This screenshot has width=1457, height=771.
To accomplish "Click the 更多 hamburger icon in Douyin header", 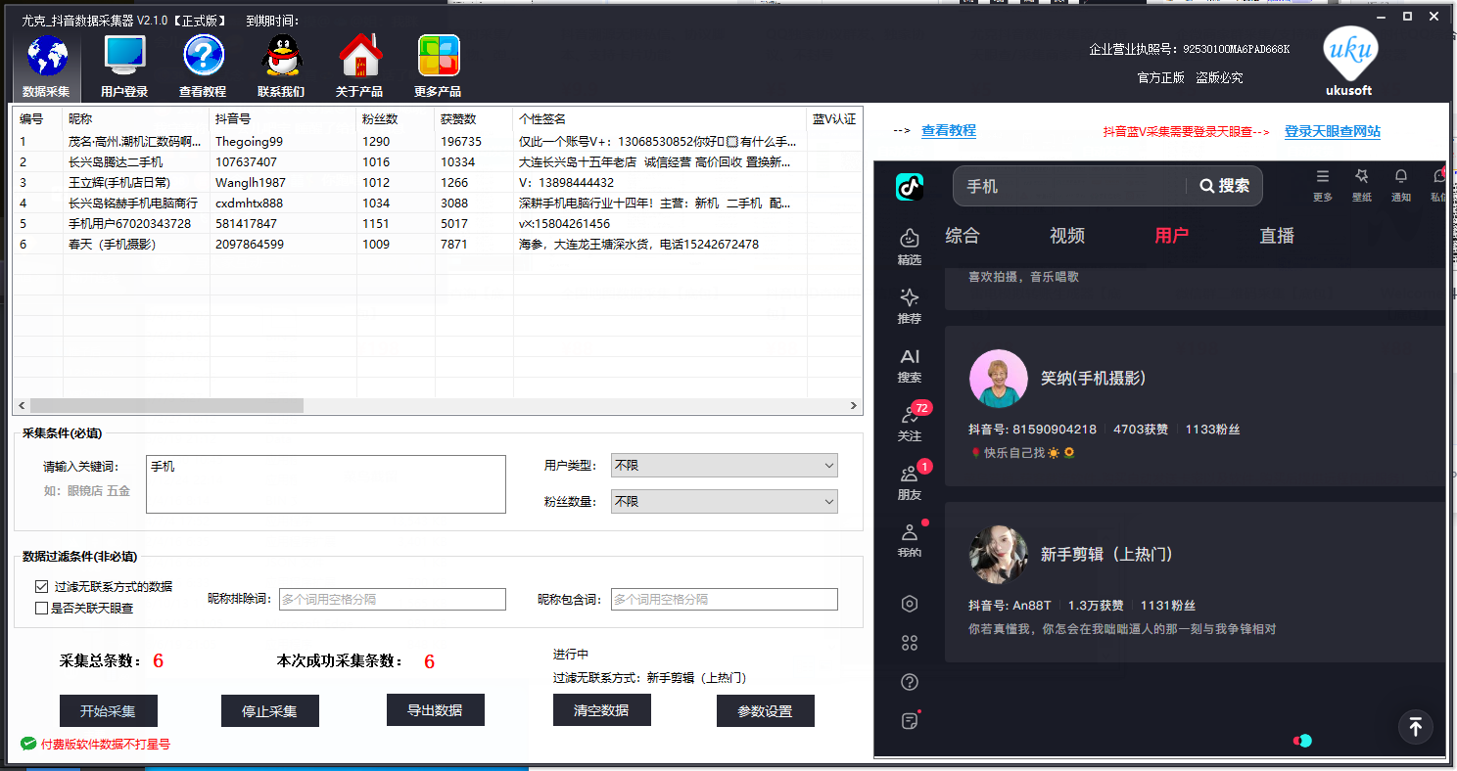I will point(1323,185).
